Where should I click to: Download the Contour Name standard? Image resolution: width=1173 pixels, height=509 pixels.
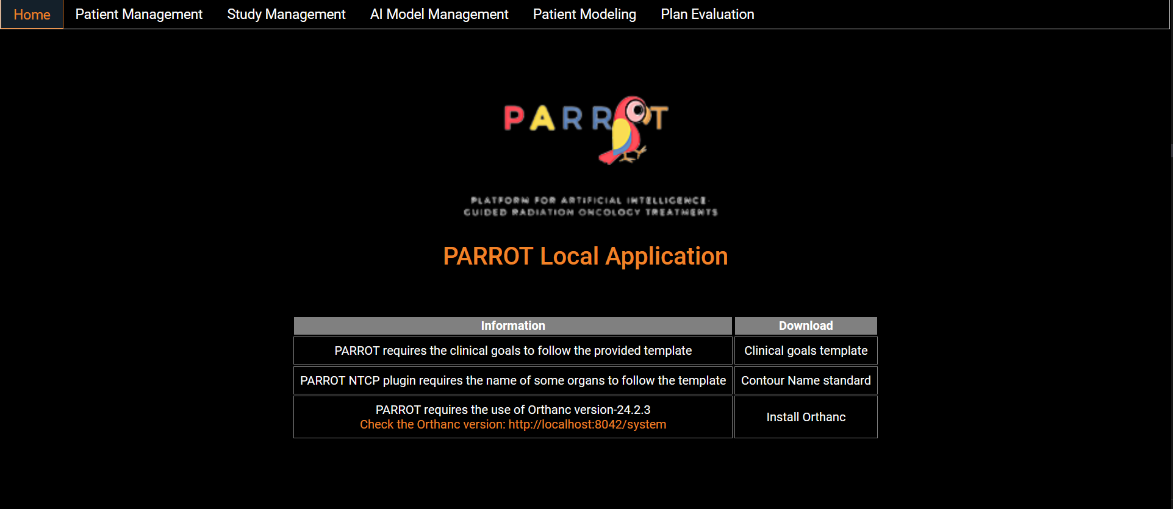(805, 380)
